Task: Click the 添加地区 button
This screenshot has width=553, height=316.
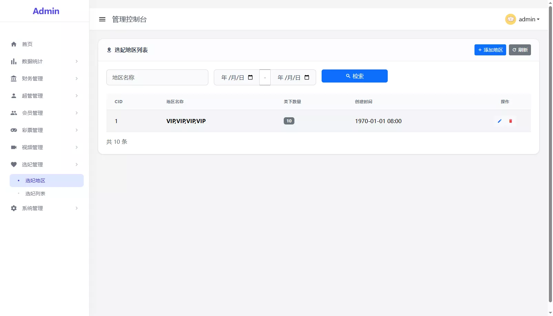Action: pos(490,50)
